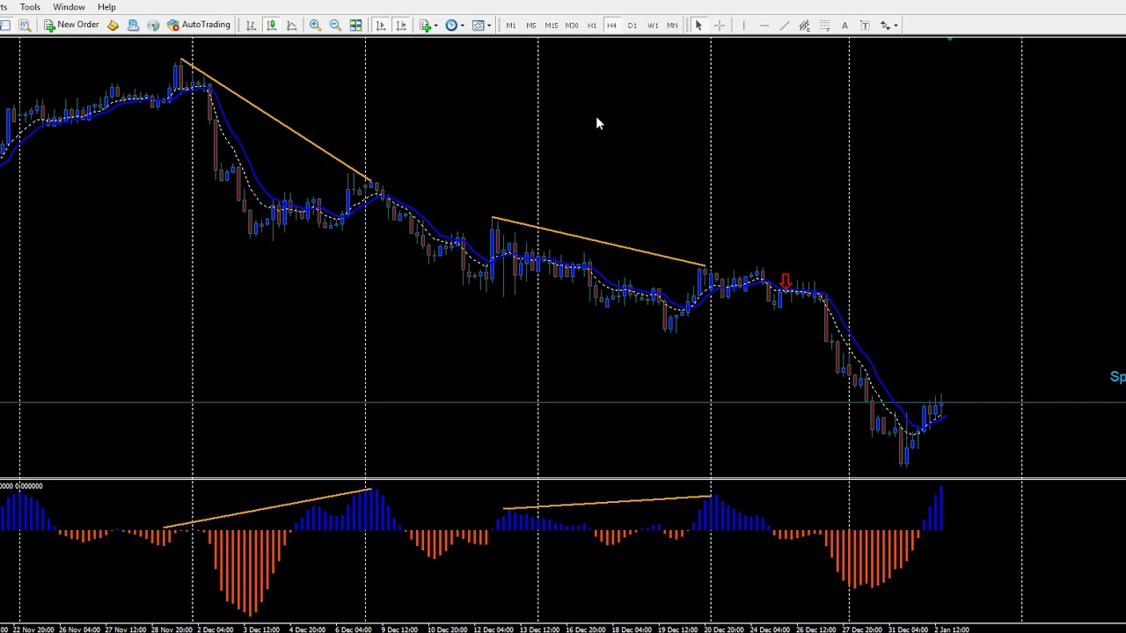1126x633 pixels.
Task: Expand the Arrows dropdown arrow
Action: click(896, 25)
